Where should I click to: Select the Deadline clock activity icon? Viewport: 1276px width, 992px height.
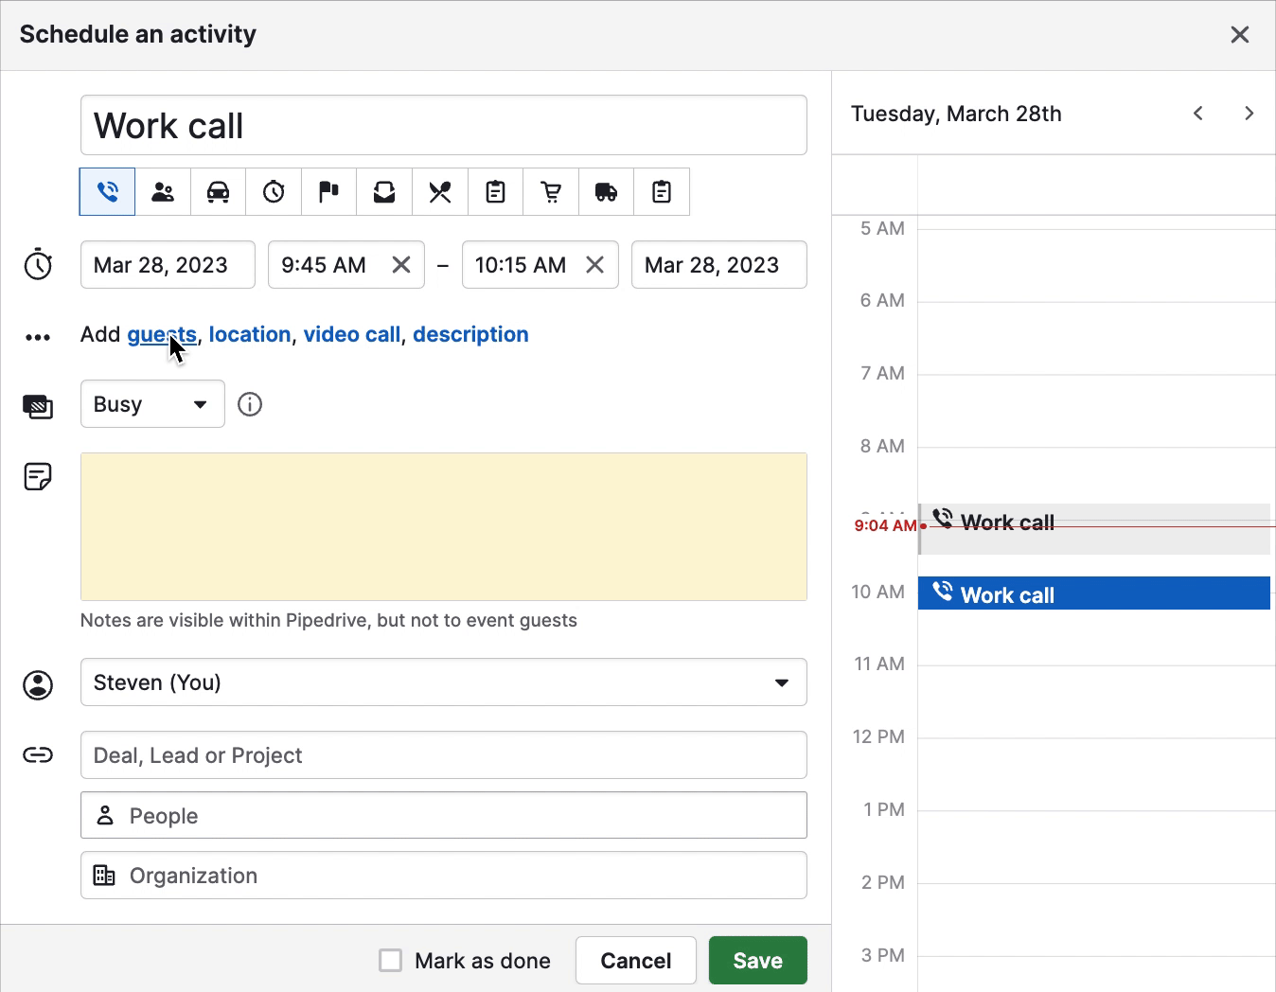[273, 191]
